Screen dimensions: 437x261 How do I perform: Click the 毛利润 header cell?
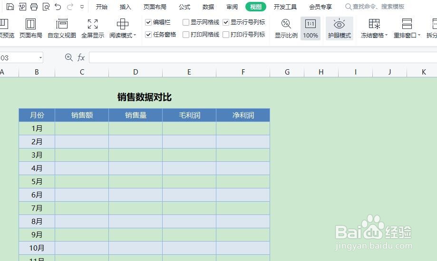pyautogui.click(x=189, y=115)
